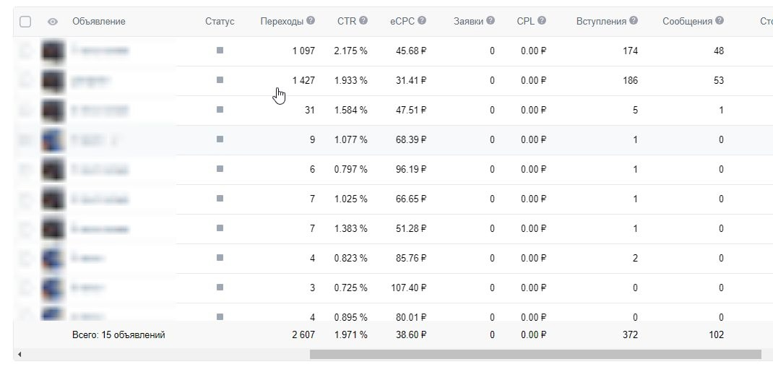773x380 pixels.
Task: Sort by the eCPC column header
Action: click(x=402, y=21)
